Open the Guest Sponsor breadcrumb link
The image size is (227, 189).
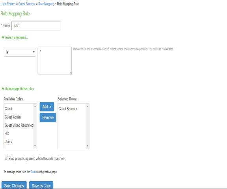[27, 4]
